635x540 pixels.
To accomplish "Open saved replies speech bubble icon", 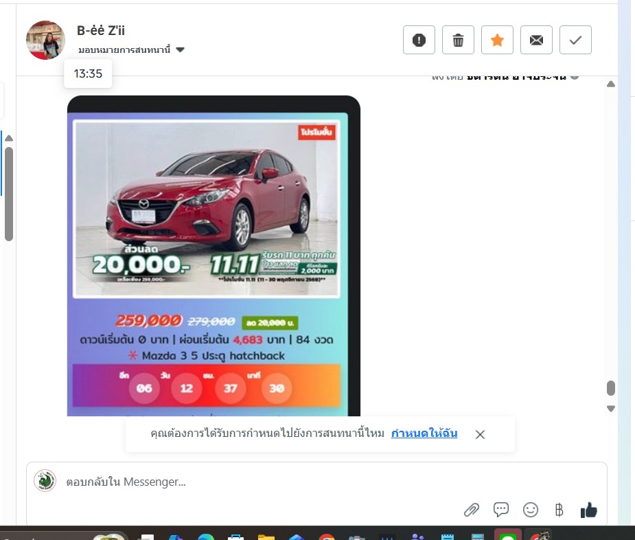I will click(501, 510).
